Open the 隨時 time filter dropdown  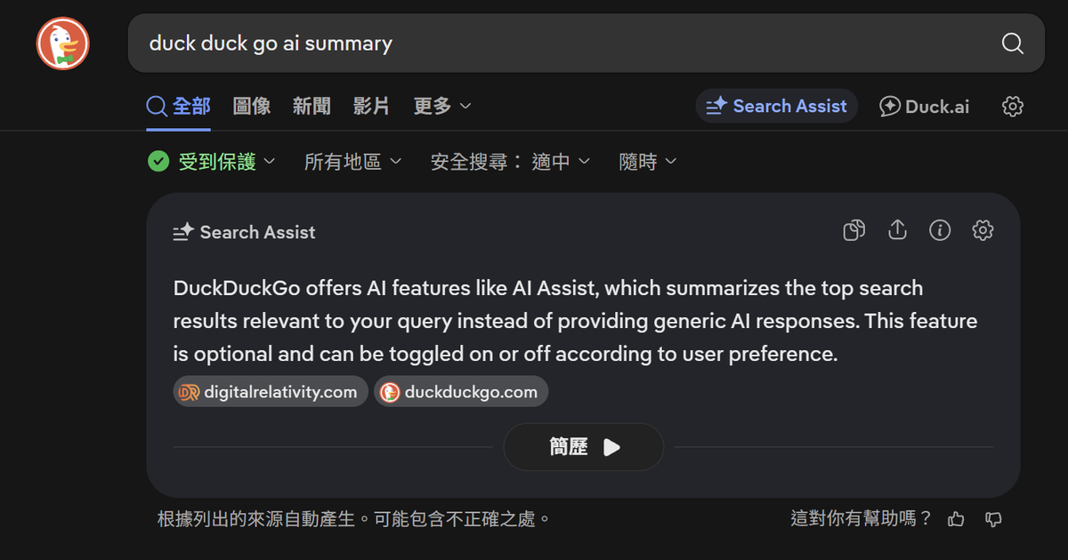(x=648, y=162)
